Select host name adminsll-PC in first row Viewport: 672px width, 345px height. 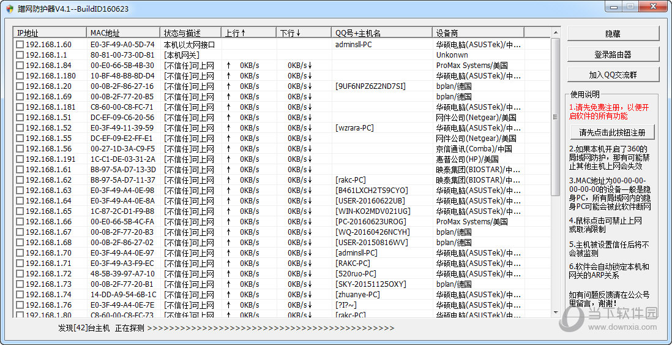click(354, 45)
